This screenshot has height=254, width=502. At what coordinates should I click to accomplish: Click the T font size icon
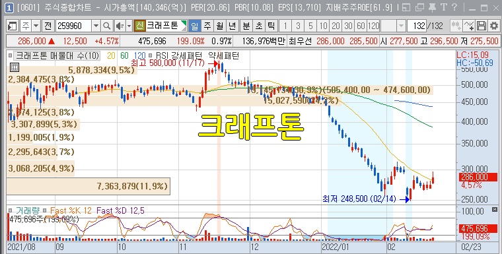click(444, 7)
